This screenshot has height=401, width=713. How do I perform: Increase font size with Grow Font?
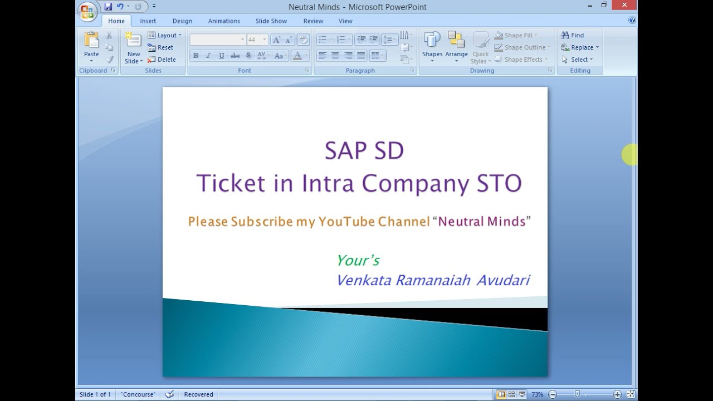[x=277, y=40]
